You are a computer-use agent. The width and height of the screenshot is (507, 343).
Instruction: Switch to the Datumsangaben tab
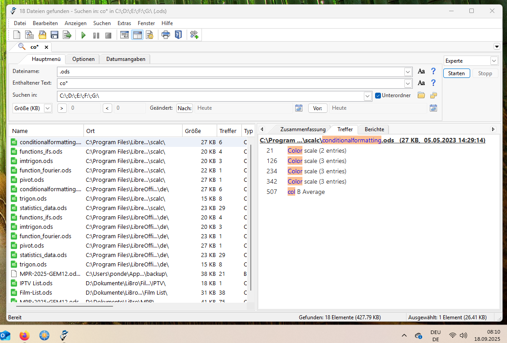pyautogui.click(x=126, y=59)
